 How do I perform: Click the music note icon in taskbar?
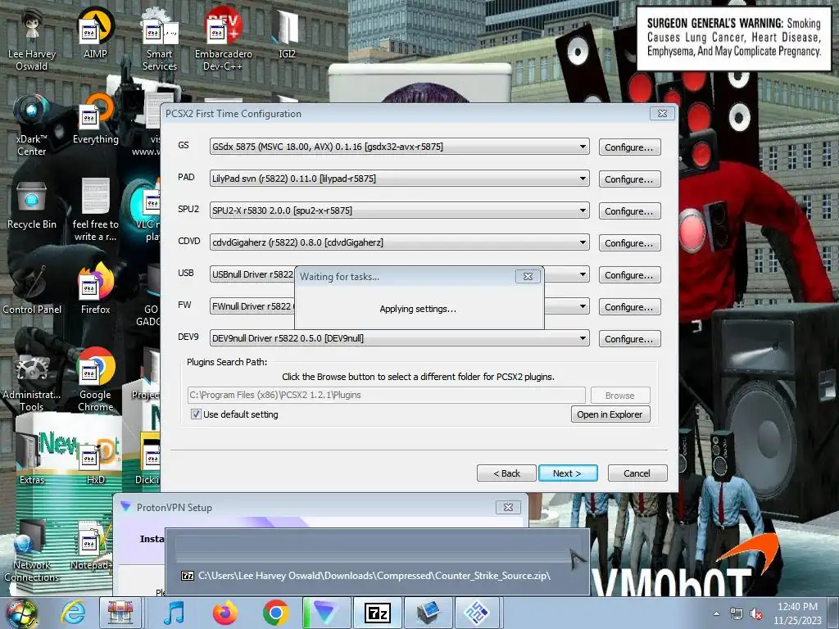(x=174, y=613)
